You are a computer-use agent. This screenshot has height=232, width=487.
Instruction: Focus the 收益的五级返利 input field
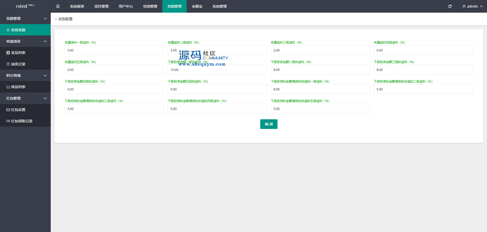(x=320, y=109)
